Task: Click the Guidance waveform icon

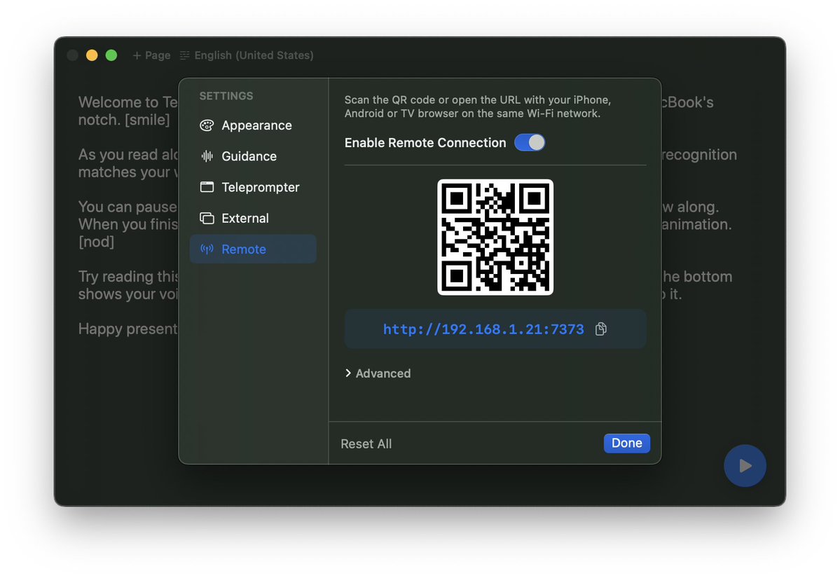Action: tap(207, 156)
